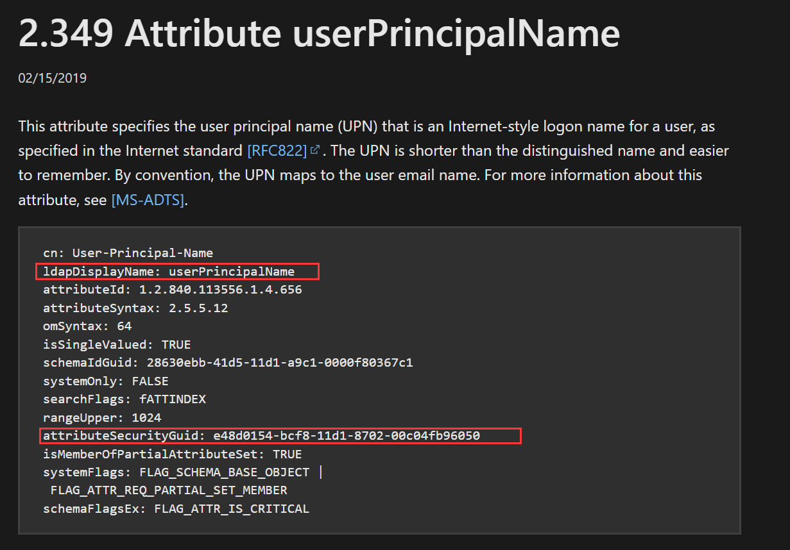
Task: Click the page heading 2.349 Attribute userPrincipalName
Action: [x=319, y=32]
